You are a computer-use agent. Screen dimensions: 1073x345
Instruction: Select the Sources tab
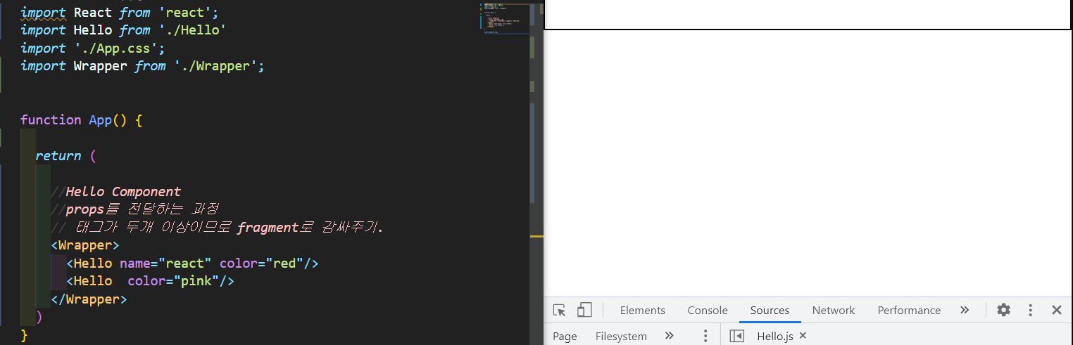pos(770,311)
